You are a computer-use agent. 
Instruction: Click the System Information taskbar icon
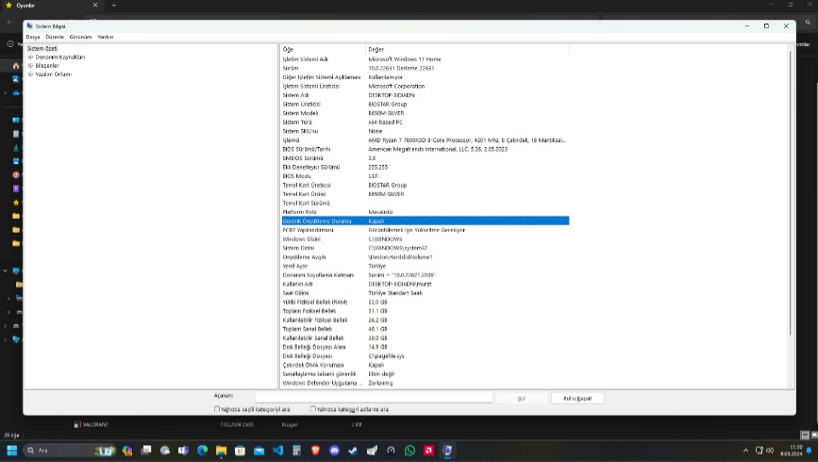click(x=447, y=450)
